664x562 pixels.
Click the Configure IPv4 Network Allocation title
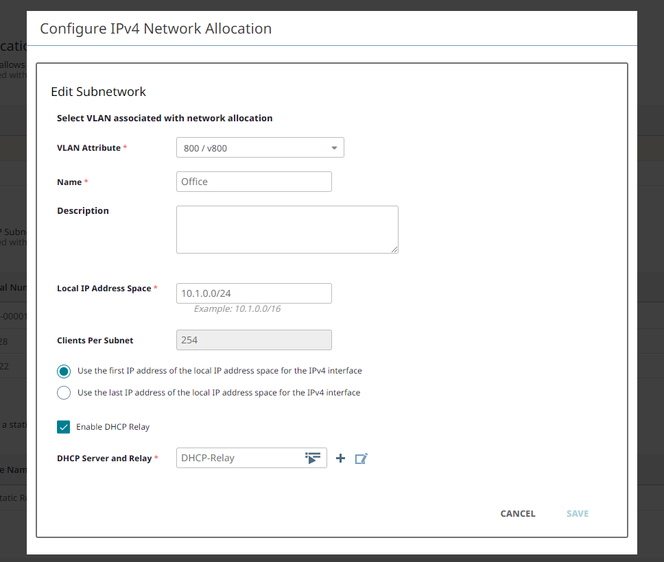pos(155,29)
